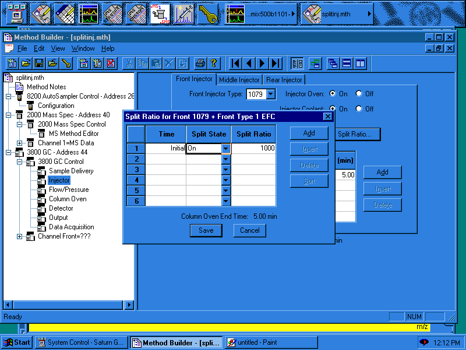Open the View menu

[58, 48]
